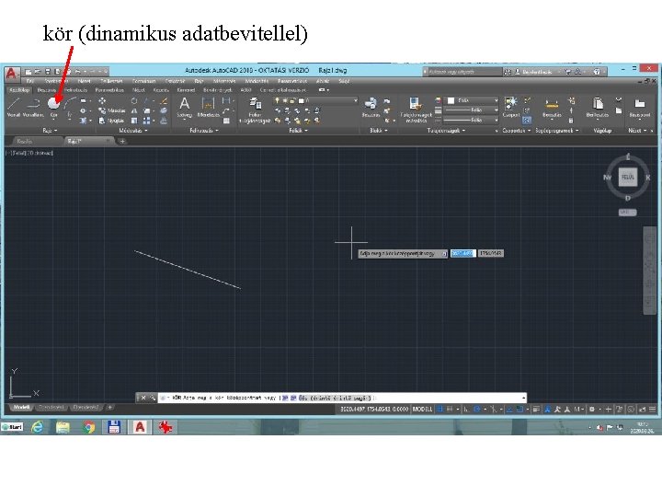Expand the Módosítás panel dropdown

click(133, 131)
